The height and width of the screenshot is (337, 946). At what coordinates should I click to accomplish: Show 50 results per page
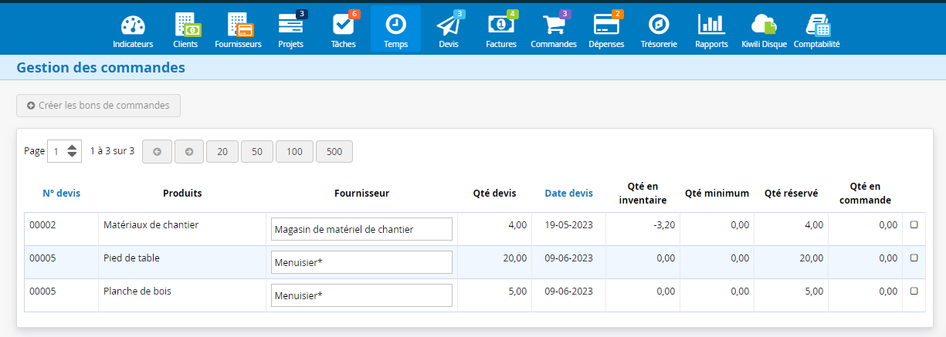point(257,152)
